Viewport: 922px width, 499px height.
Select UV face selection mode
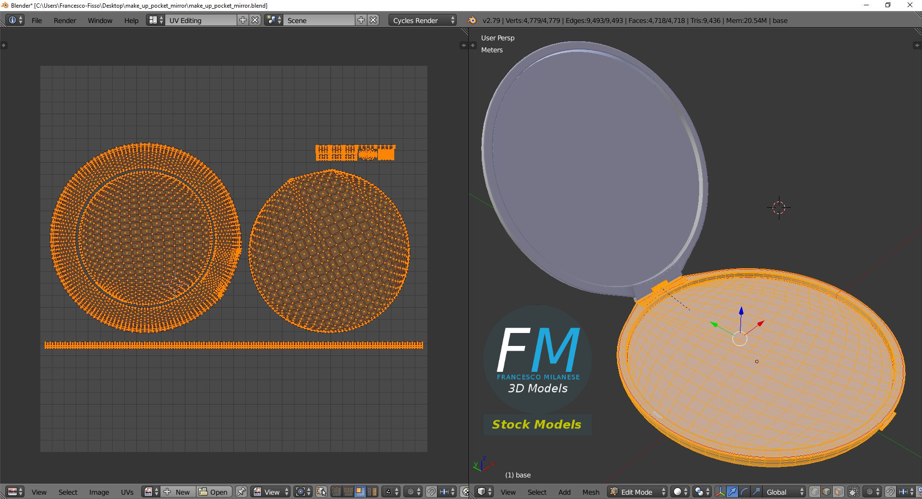360,492
